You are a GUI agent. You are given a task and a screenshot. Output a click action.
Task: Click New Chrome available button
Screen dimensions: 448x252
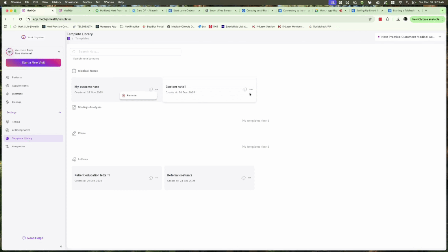(427, 19)
